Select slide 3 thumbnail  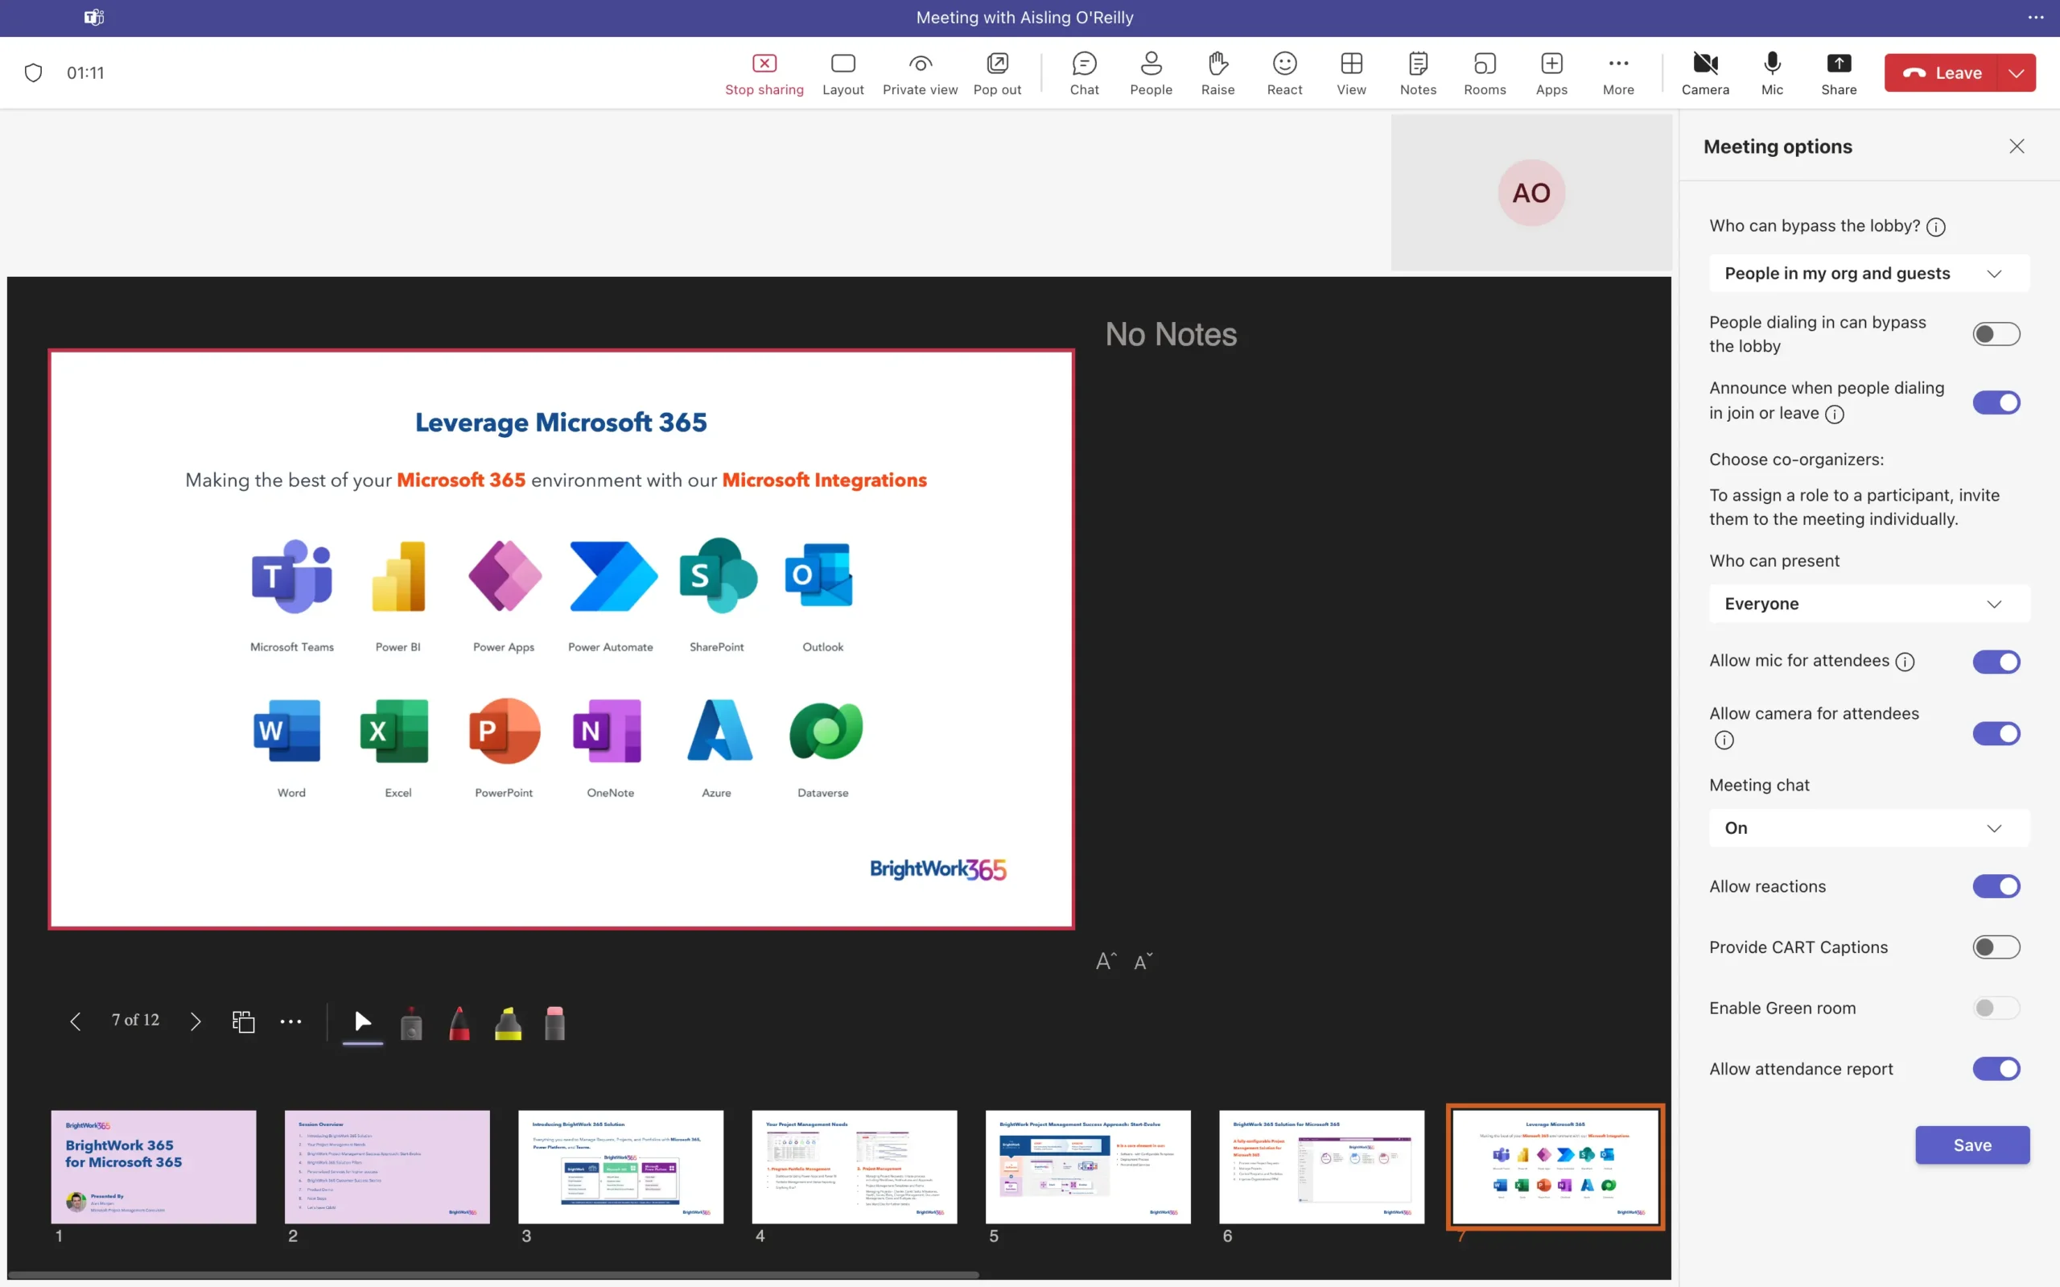point(620,1166)
